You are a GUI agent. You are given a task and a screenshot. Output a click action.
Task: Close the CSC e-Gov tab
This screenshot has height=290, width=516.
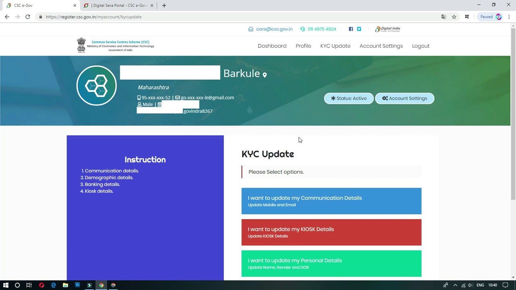(x=75, y=6)
